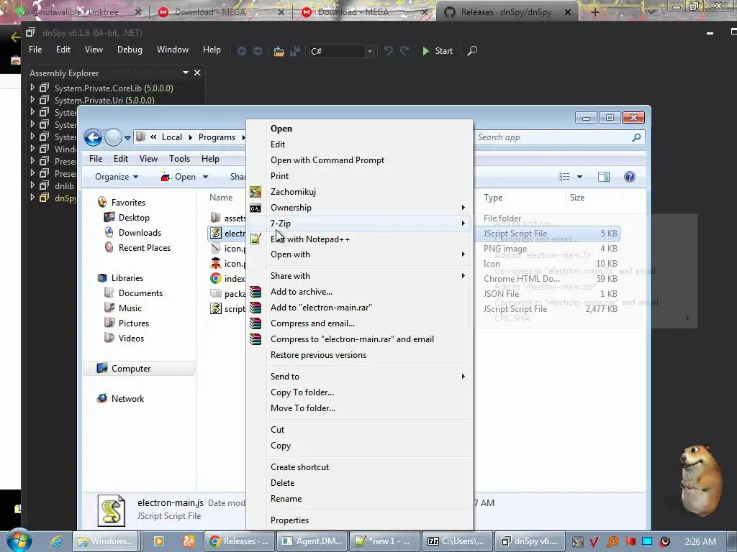Toggle the Explorer preview pane icon
The width and height of the screenshot is (737, 552).
pyautogui.click(x=604, y=177)
